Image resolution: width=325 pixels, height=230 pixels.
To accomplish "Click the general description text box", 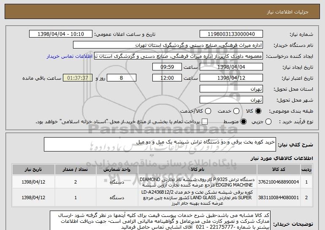I will click(x=160, y=144).
